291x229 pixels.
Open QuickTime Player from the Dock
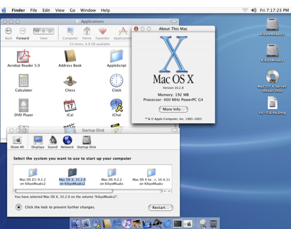[168, 223]
